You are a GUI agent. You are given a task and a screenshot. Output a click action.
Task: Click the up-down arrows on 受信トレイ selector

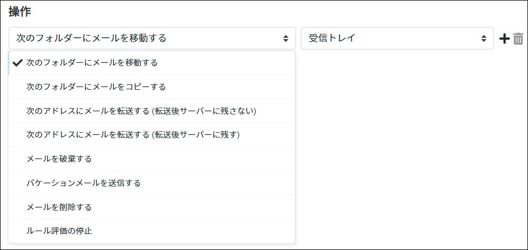[484, 38]
